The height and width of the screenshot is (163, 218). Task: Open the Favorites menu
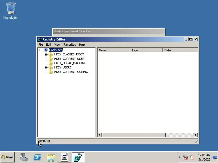(70, 45)
